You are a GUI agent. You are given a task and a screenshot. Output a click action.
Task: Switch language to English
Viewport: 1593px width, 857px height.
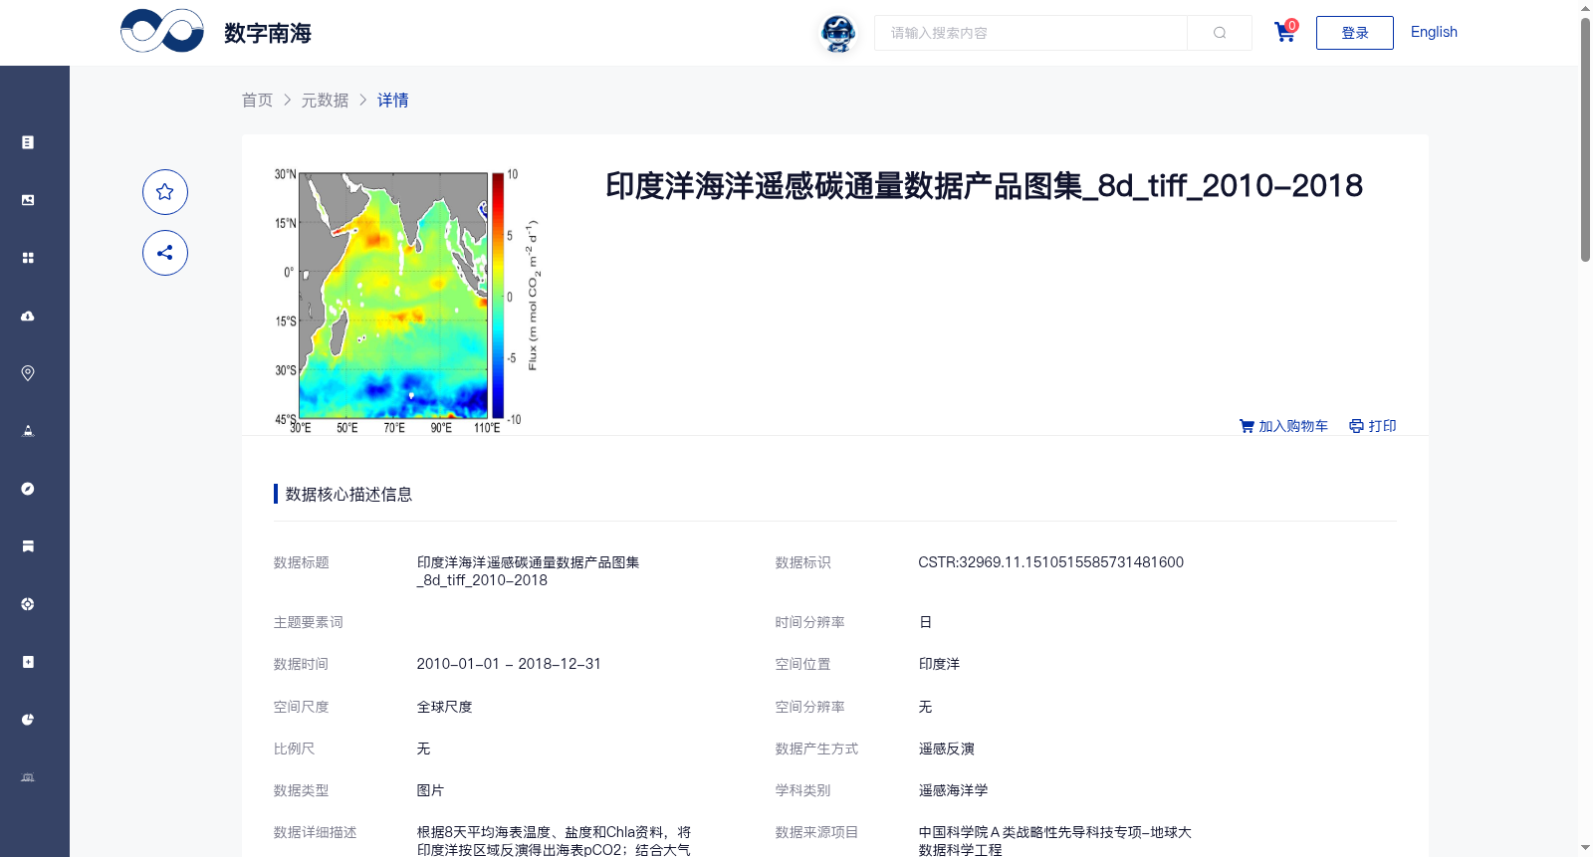click(x=1434, y=32)
